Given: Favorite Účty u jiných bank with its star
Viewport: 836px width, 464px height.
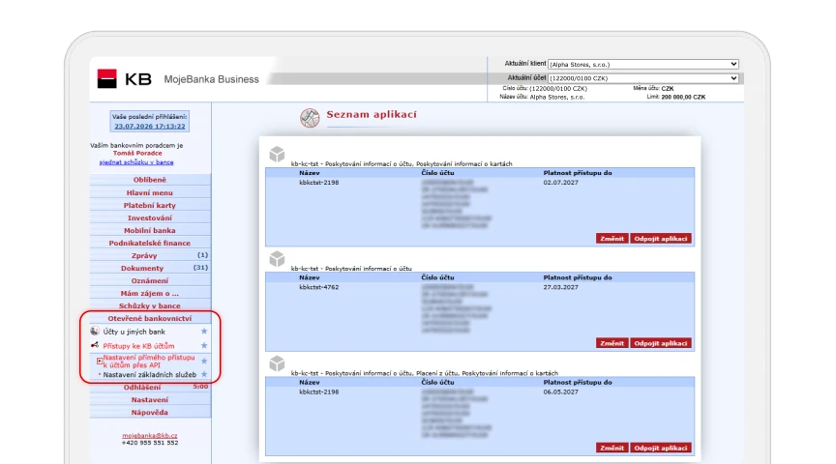Looking at the screenshot, I should 203,332.
